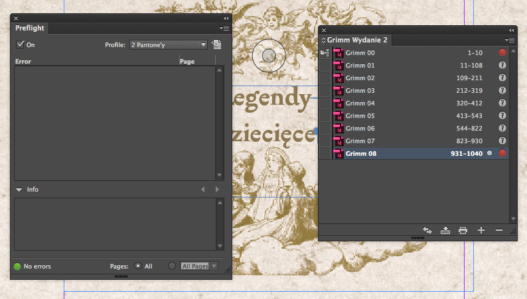Click the Book panel scroll up arrow
Screen dimensions: 527x299
pos(513,51)
